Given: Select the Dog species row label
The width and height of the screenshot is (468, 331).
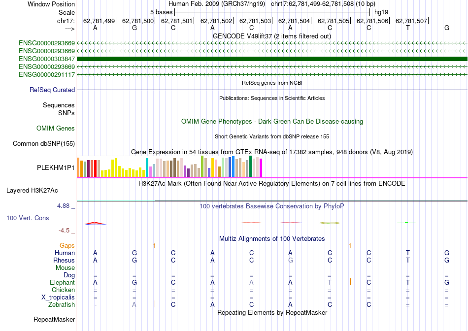Looking at the screenshot, I should pyautogui.click(x=69, y=275).
